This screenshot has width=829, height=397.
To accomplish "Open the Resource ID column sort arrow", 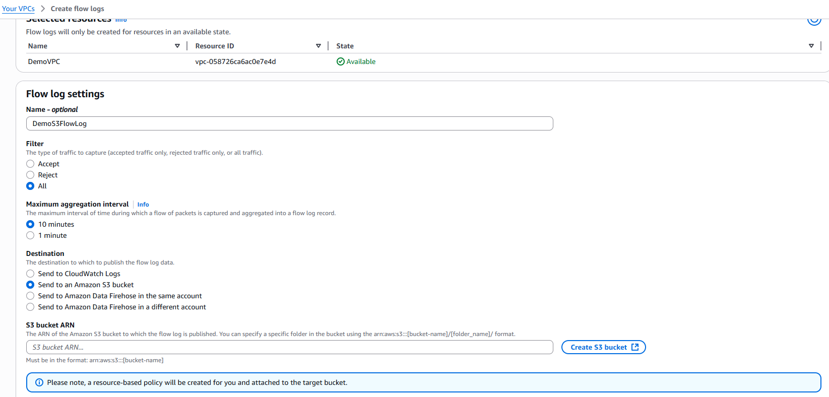I will pos(318,46).
